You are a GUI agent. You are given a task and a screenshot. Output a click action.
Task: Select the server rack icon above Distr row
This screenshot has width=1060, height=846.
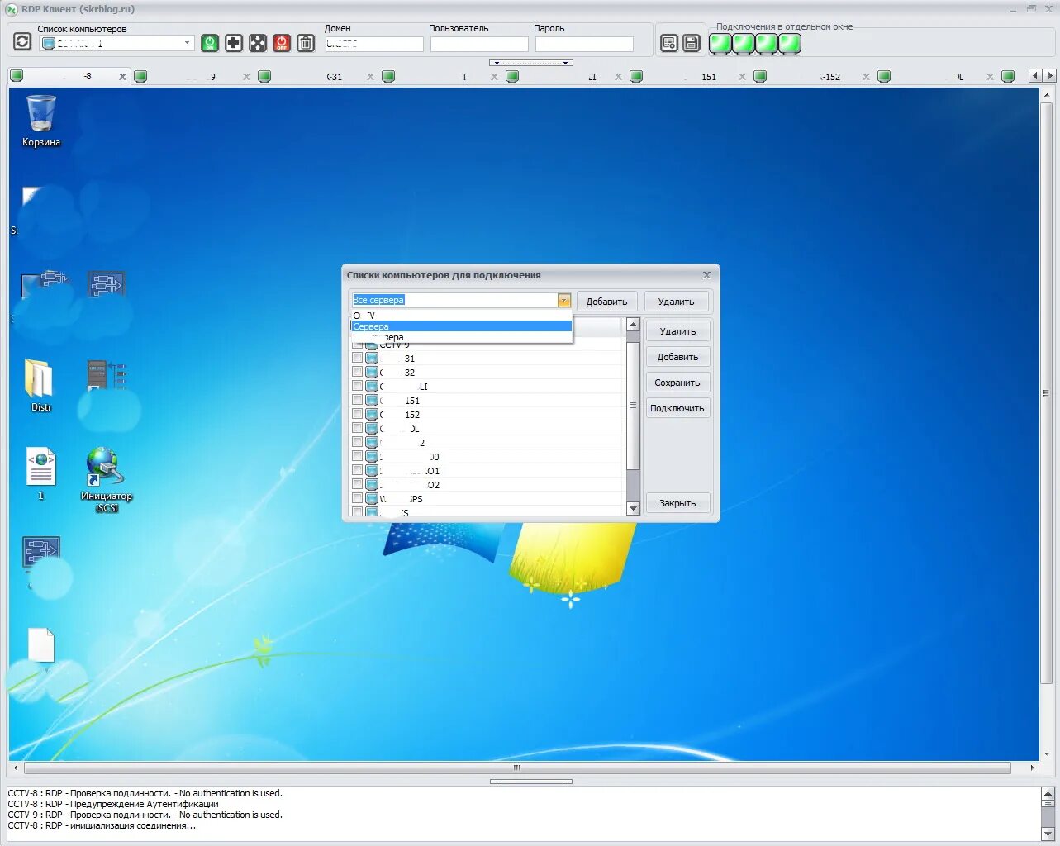(107, 376)
